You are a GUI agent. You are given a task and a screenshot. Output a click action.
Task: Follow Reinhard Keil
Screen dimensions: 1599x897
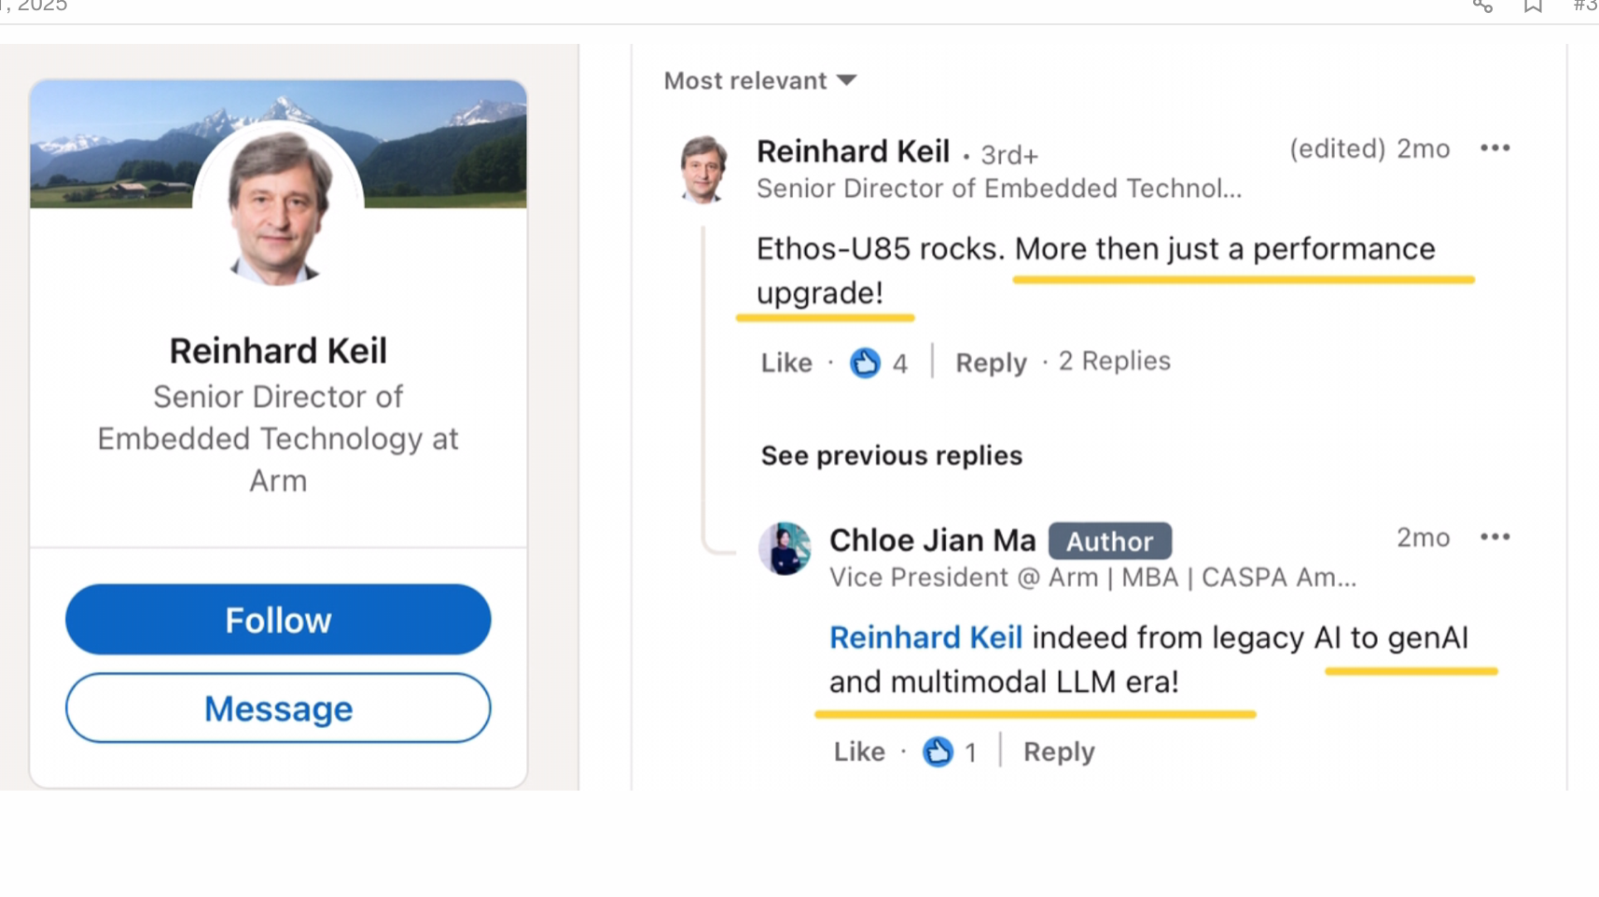click(x=278, y=620)
